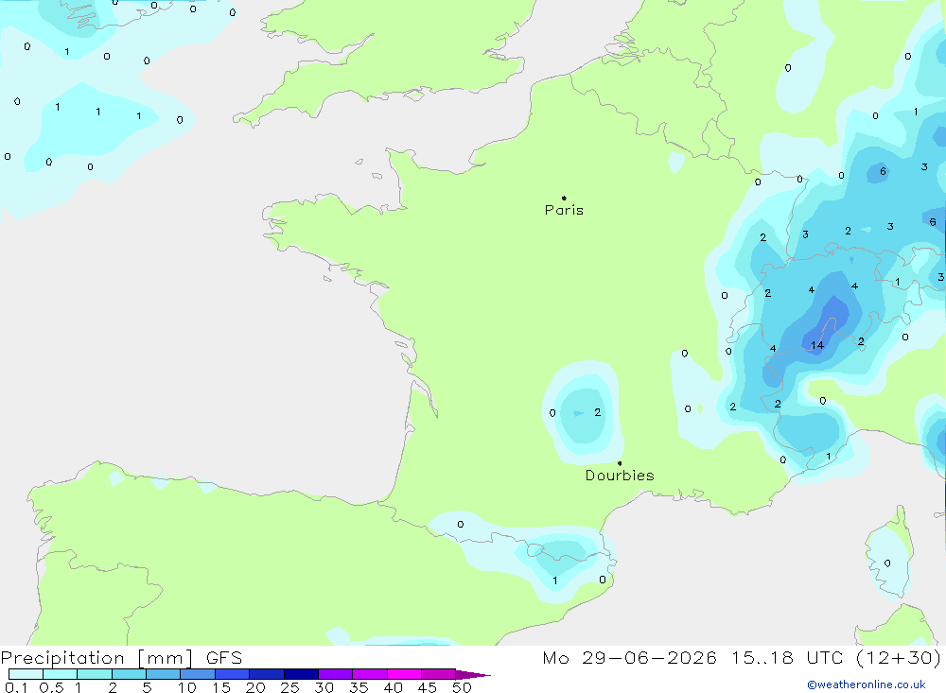Click the '2' value inside central France rain patch
This screenshot has height=693, width=946.
pyautogui.click(x=597, y=412)
